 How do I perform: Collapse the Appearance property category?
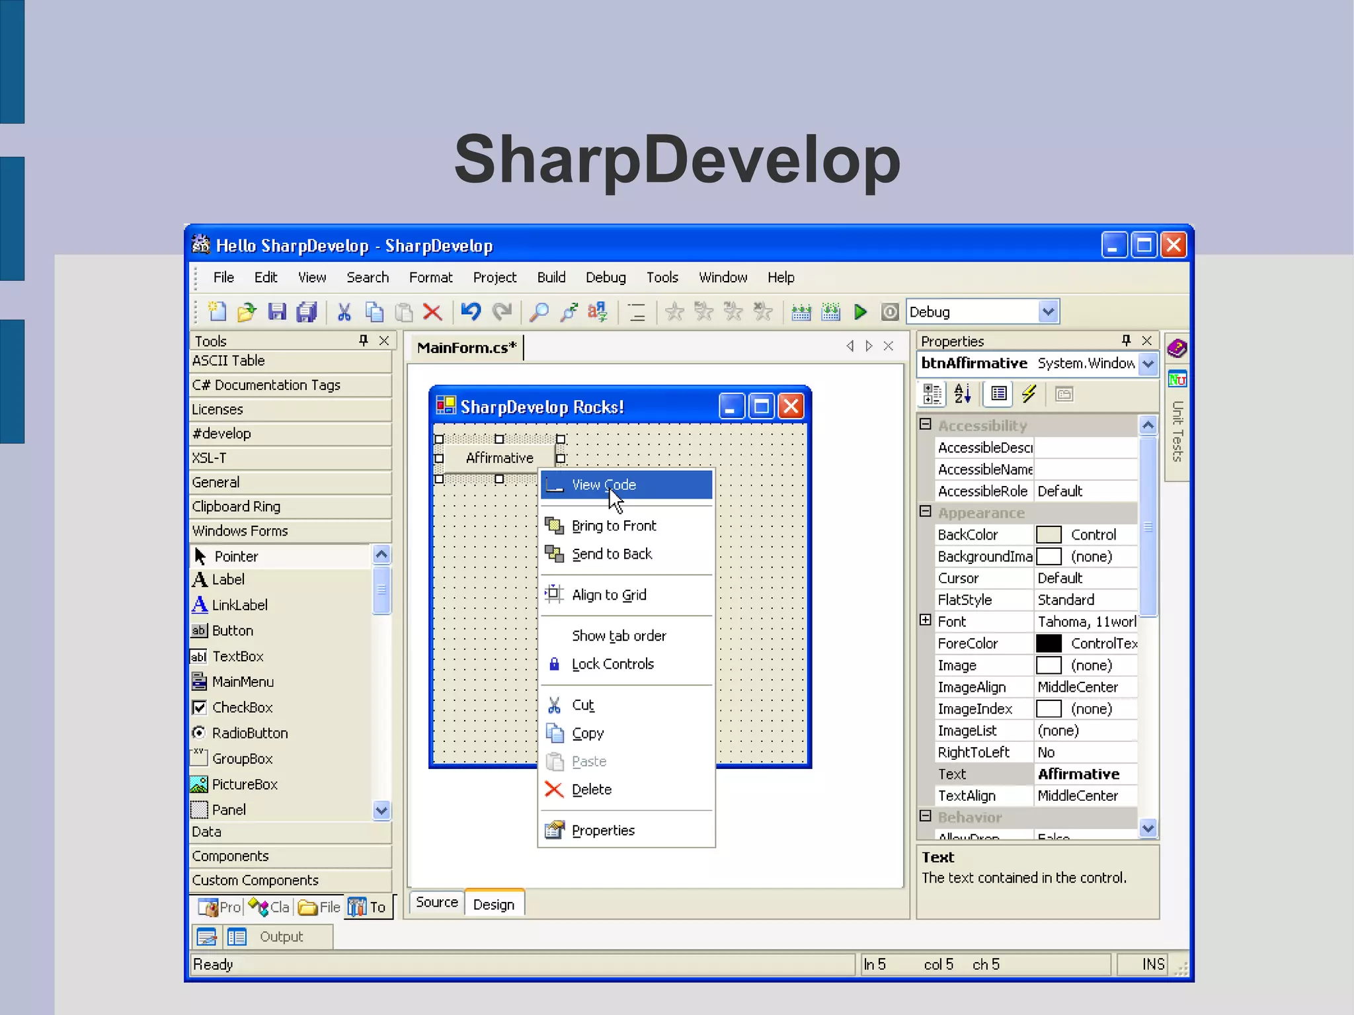[x=926, y=512]
